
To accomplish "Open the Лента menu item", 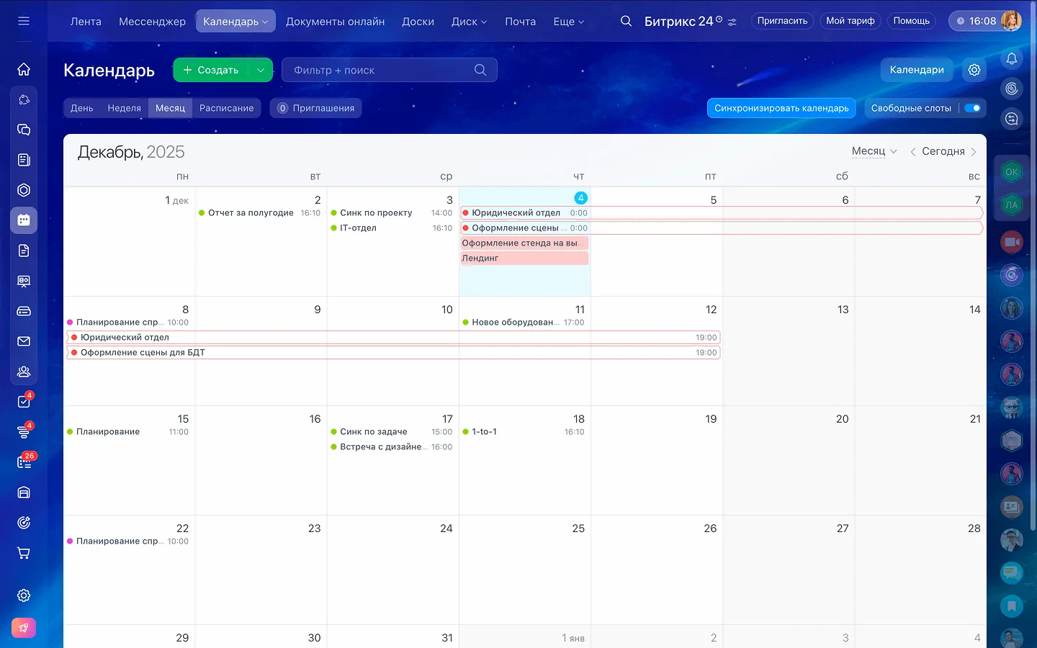I will coord(86,22).
